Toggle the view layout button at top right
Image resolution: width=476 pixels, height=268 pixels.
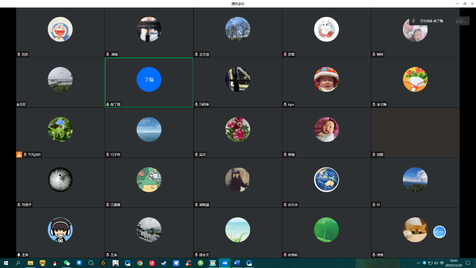462,21
